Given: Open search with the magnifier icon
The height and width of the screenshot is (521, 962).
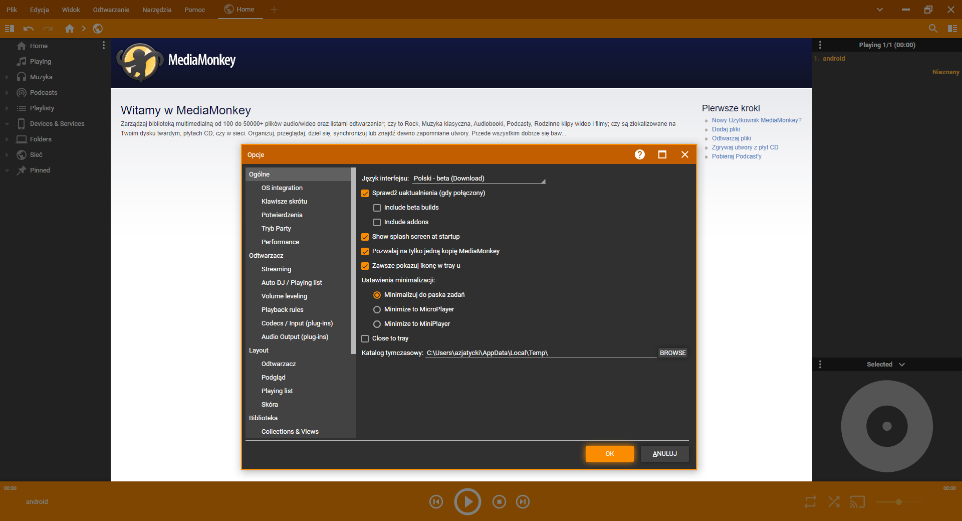Looking at the screenshot, I should pyautogui.click(x=933, y=29).
